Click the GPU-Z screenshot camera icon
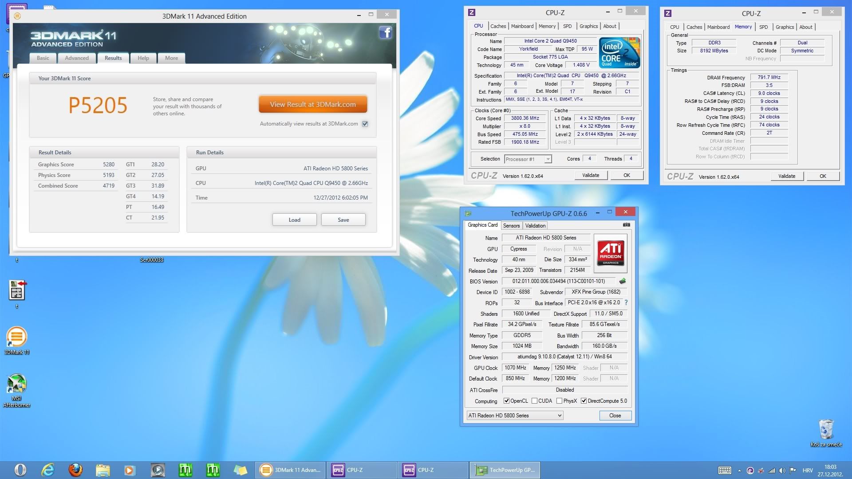 tap(626, 225)
